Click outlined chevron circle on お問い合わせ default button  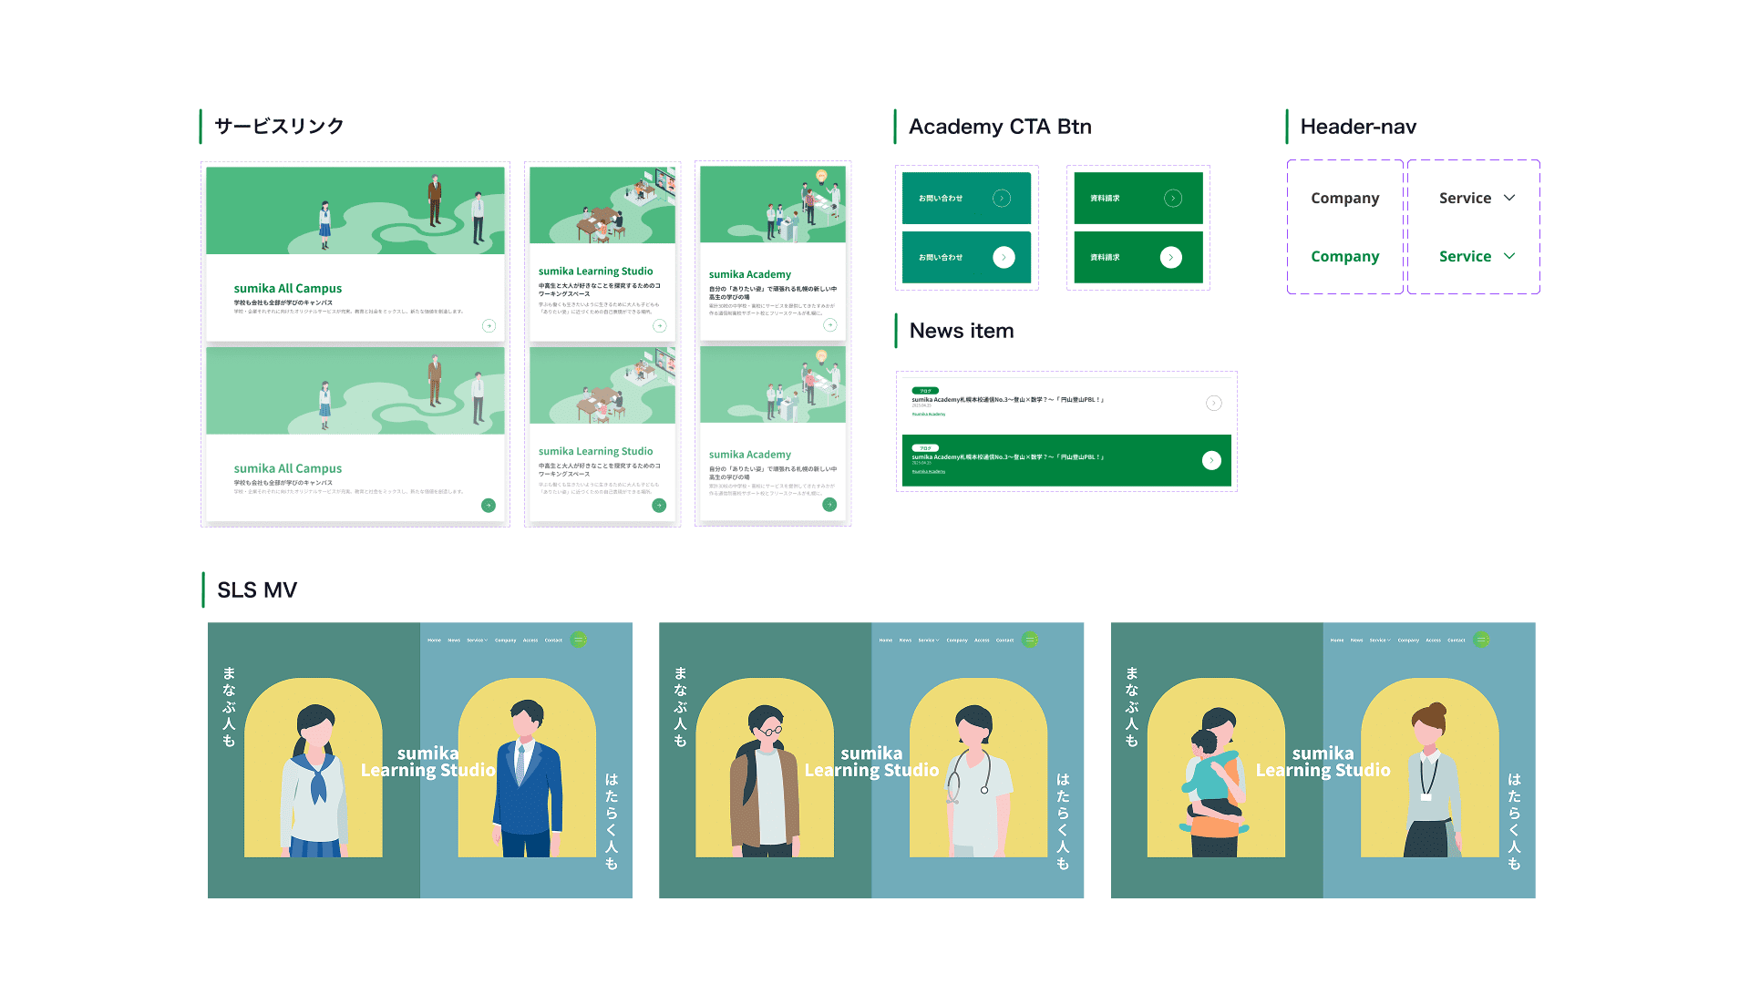[x=1002, y=198]
